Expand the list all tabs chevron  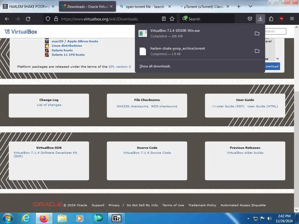point(251,6)
